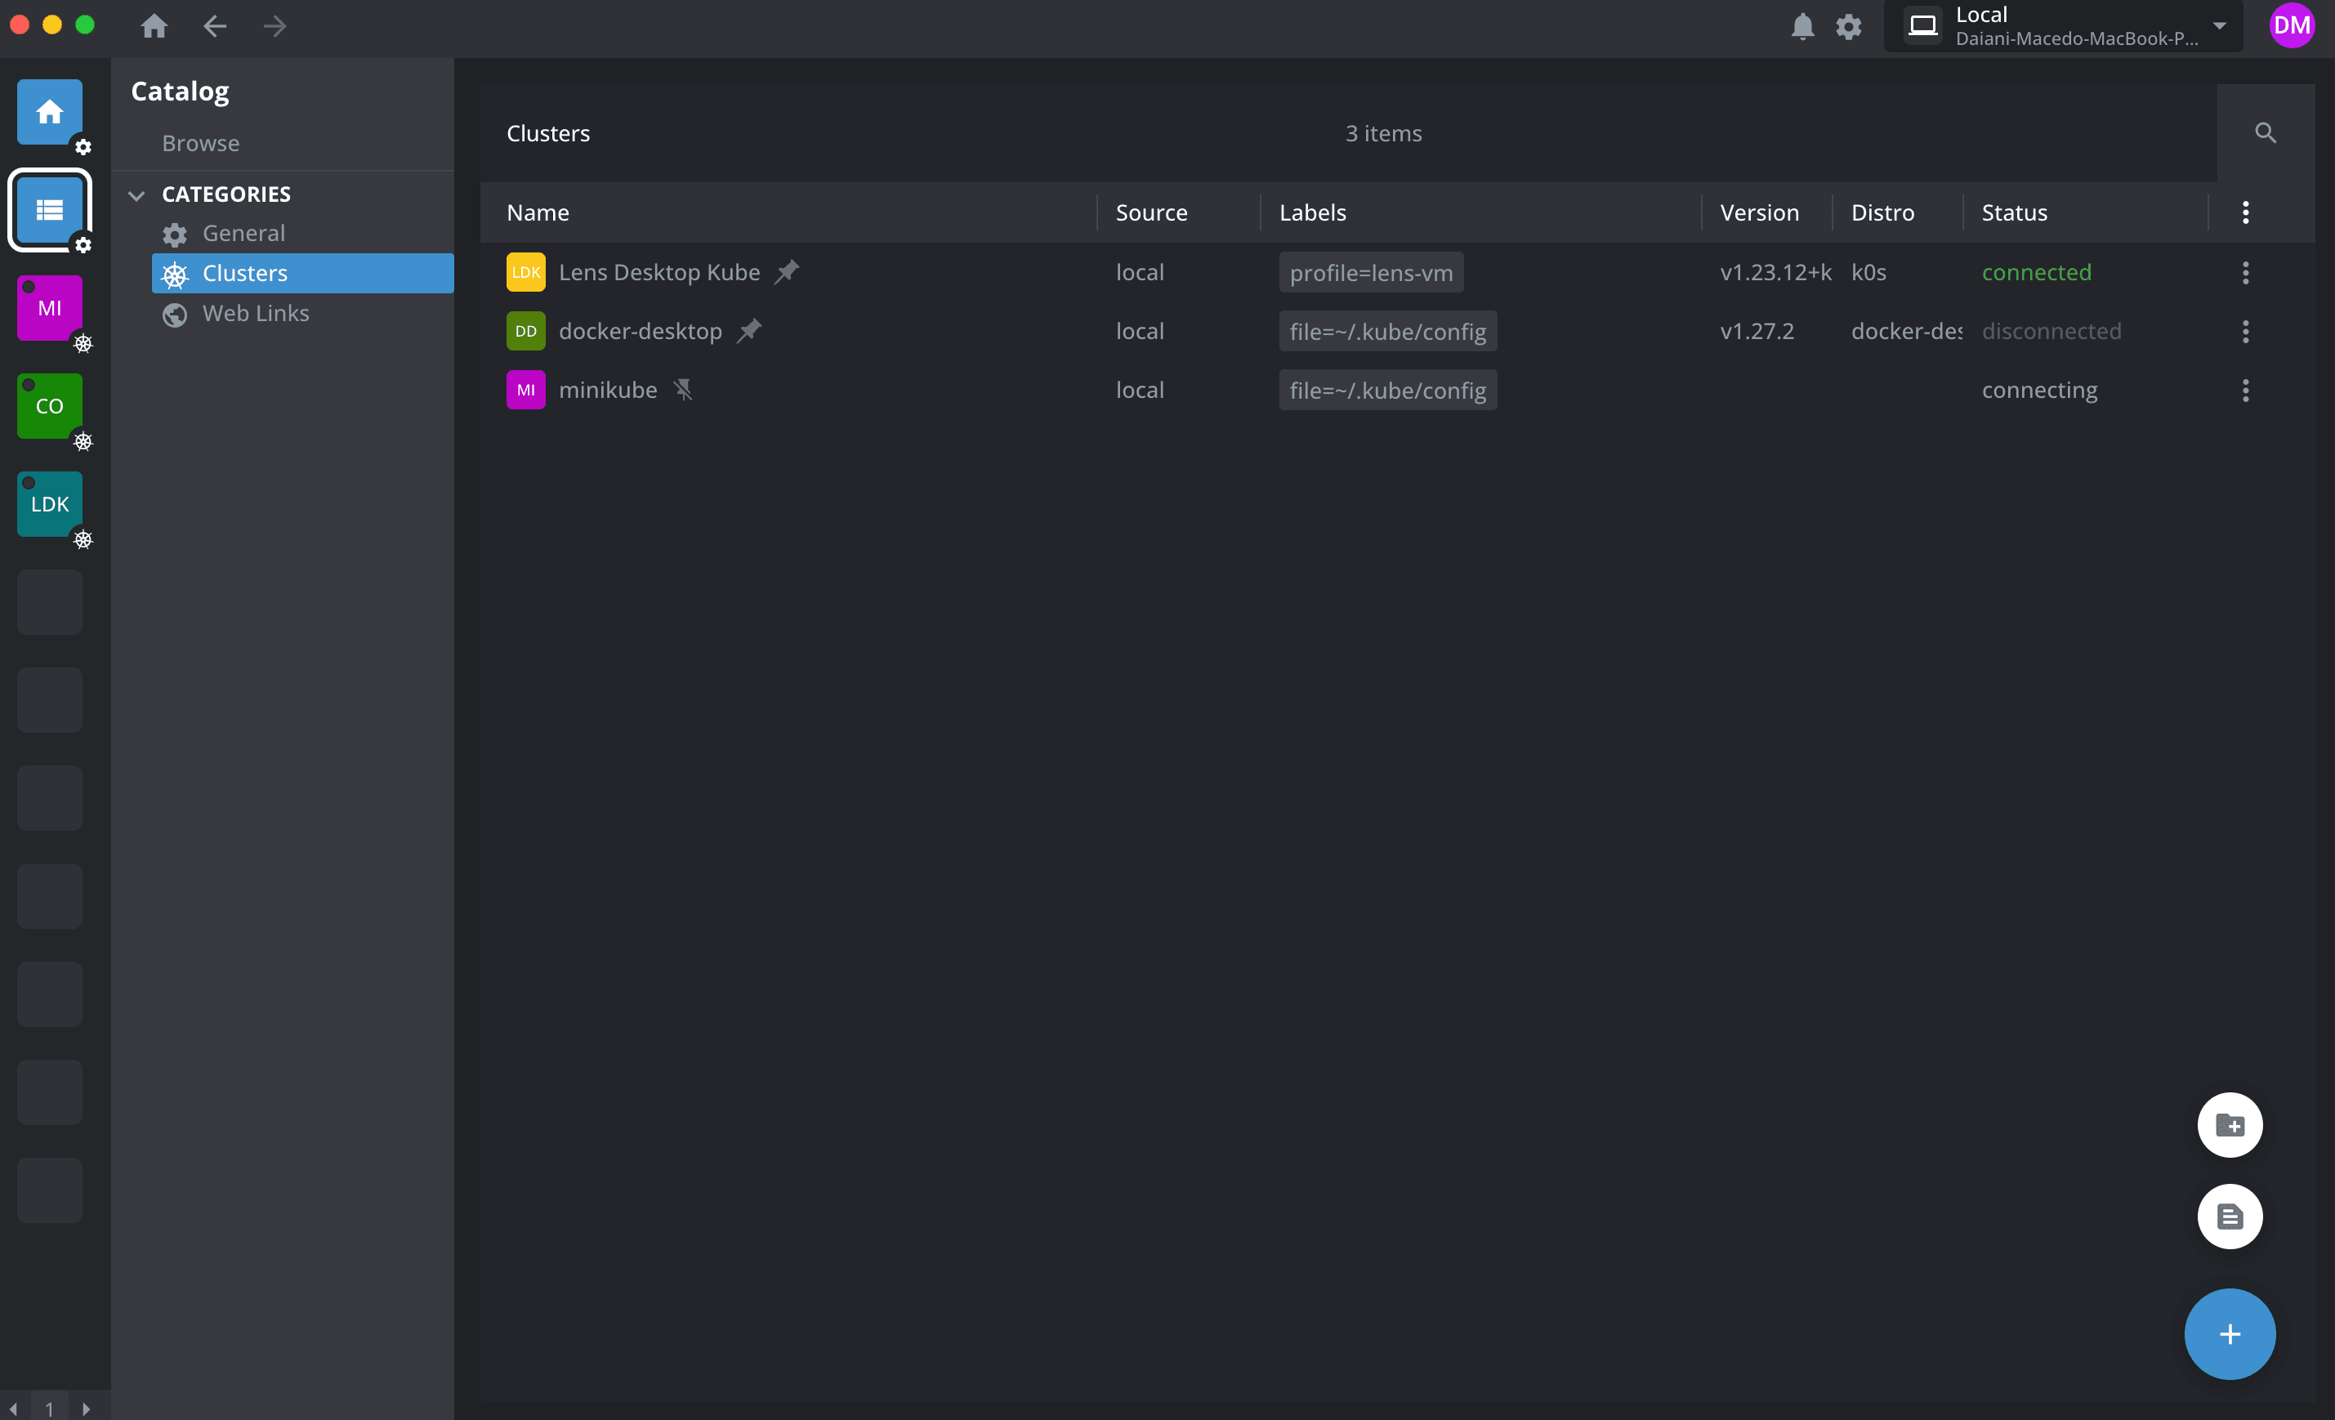Open the Local workspace dropdown
This screenshot has height=1420, width=2335.
click(x=2218, y=26)
